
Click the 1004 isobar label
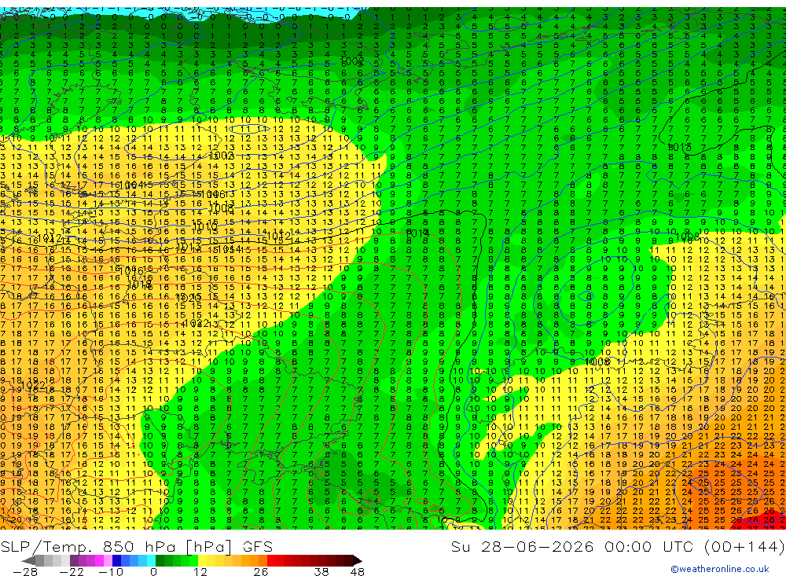point(132,185)
